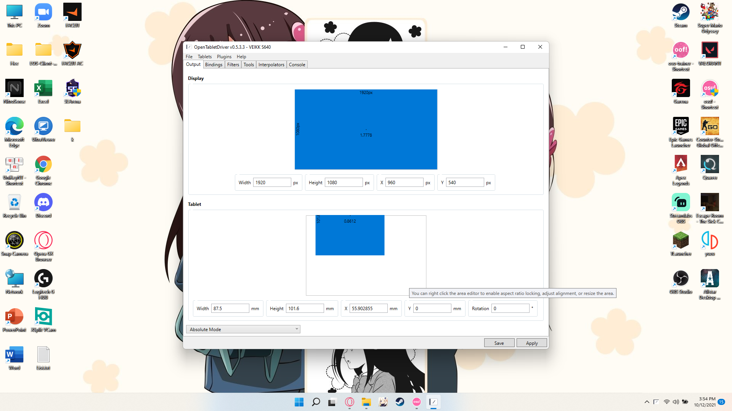Click the Apply button
This screenshot has height=411, width=732.
(x=532, y=343)
